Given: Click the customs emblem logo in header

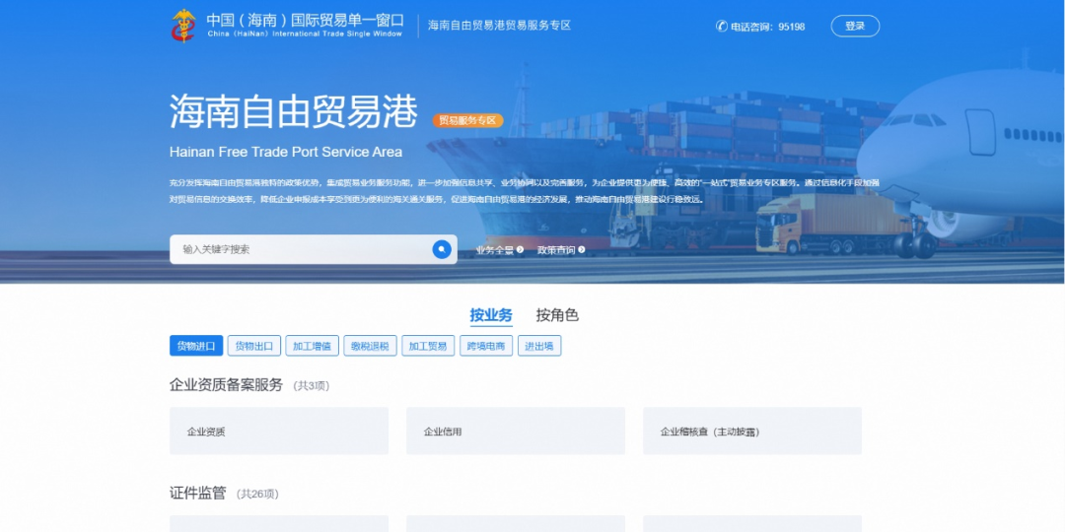Looking at the screenshot, I should click(x=183, y=26).
